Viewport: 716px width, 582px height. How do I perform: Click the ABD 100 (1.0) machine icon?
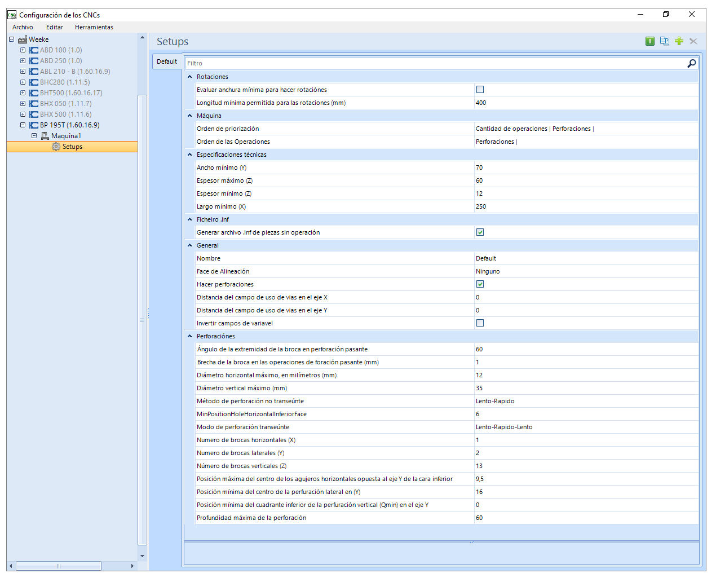click(x=34, y=50)
